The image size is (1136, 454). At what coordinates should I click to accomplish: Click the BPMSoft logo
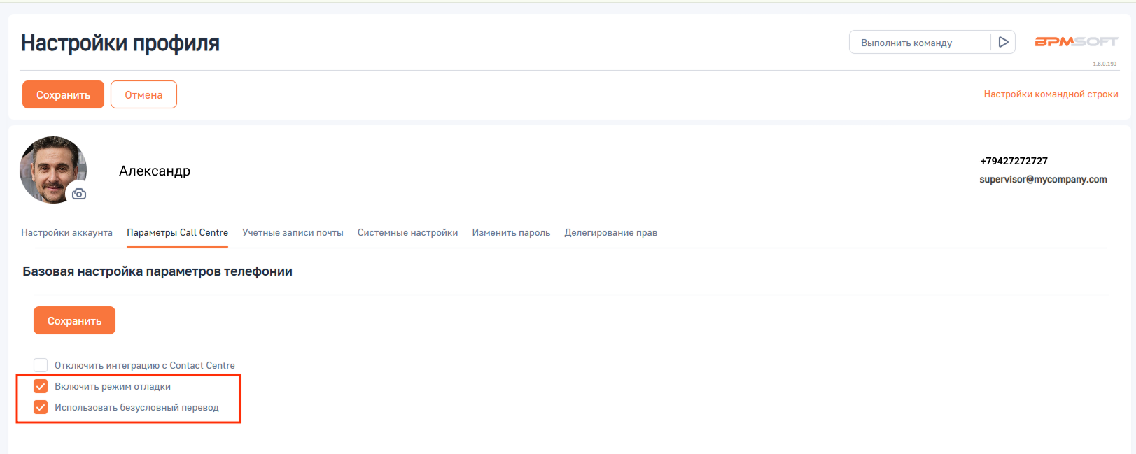(x=1076, y=42)
